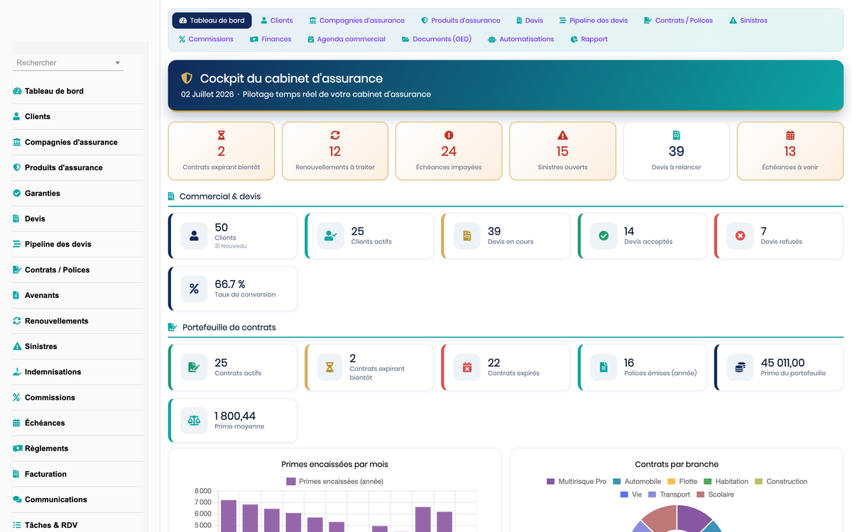Click the signed contract icon in Contrats actifs card
852x532 pixels.
(194, 367)
